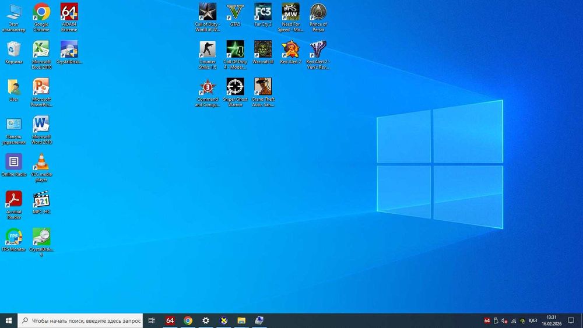The width and height of the screenshot is (583, 328).
Task: Open Task View from the taskbar
Action: click(152, 320)
